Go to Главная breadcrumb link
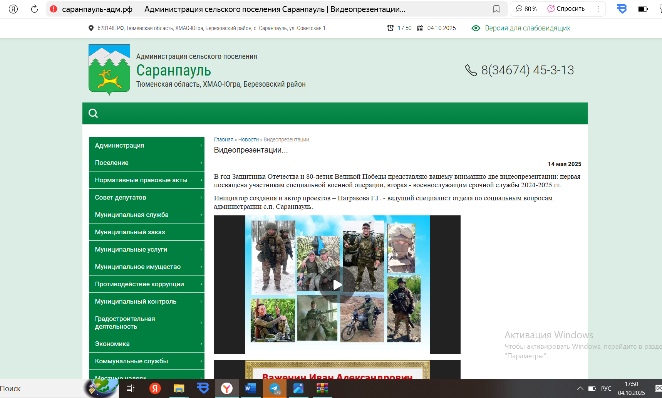The width and height of the screenshot is (662, 398). coord(223,139)
